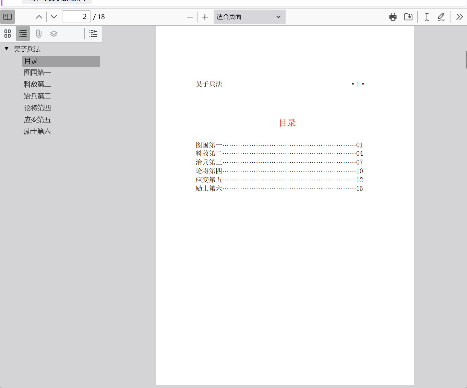Select the 吴子兵法 outline root

tap(27, 49)
